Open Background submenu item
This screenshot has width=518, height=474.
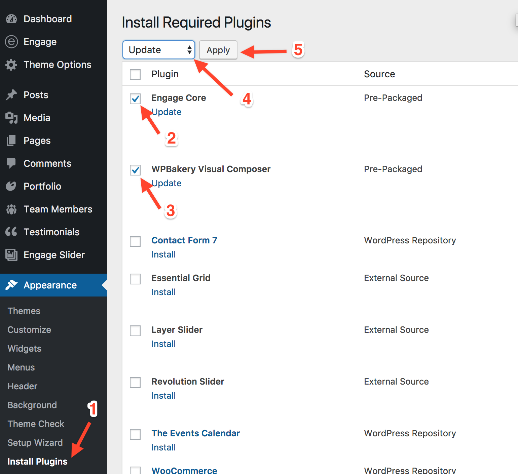click(x=32, y=405)
